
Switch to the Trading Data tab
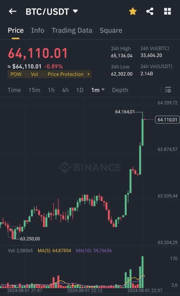pos(72,30)
